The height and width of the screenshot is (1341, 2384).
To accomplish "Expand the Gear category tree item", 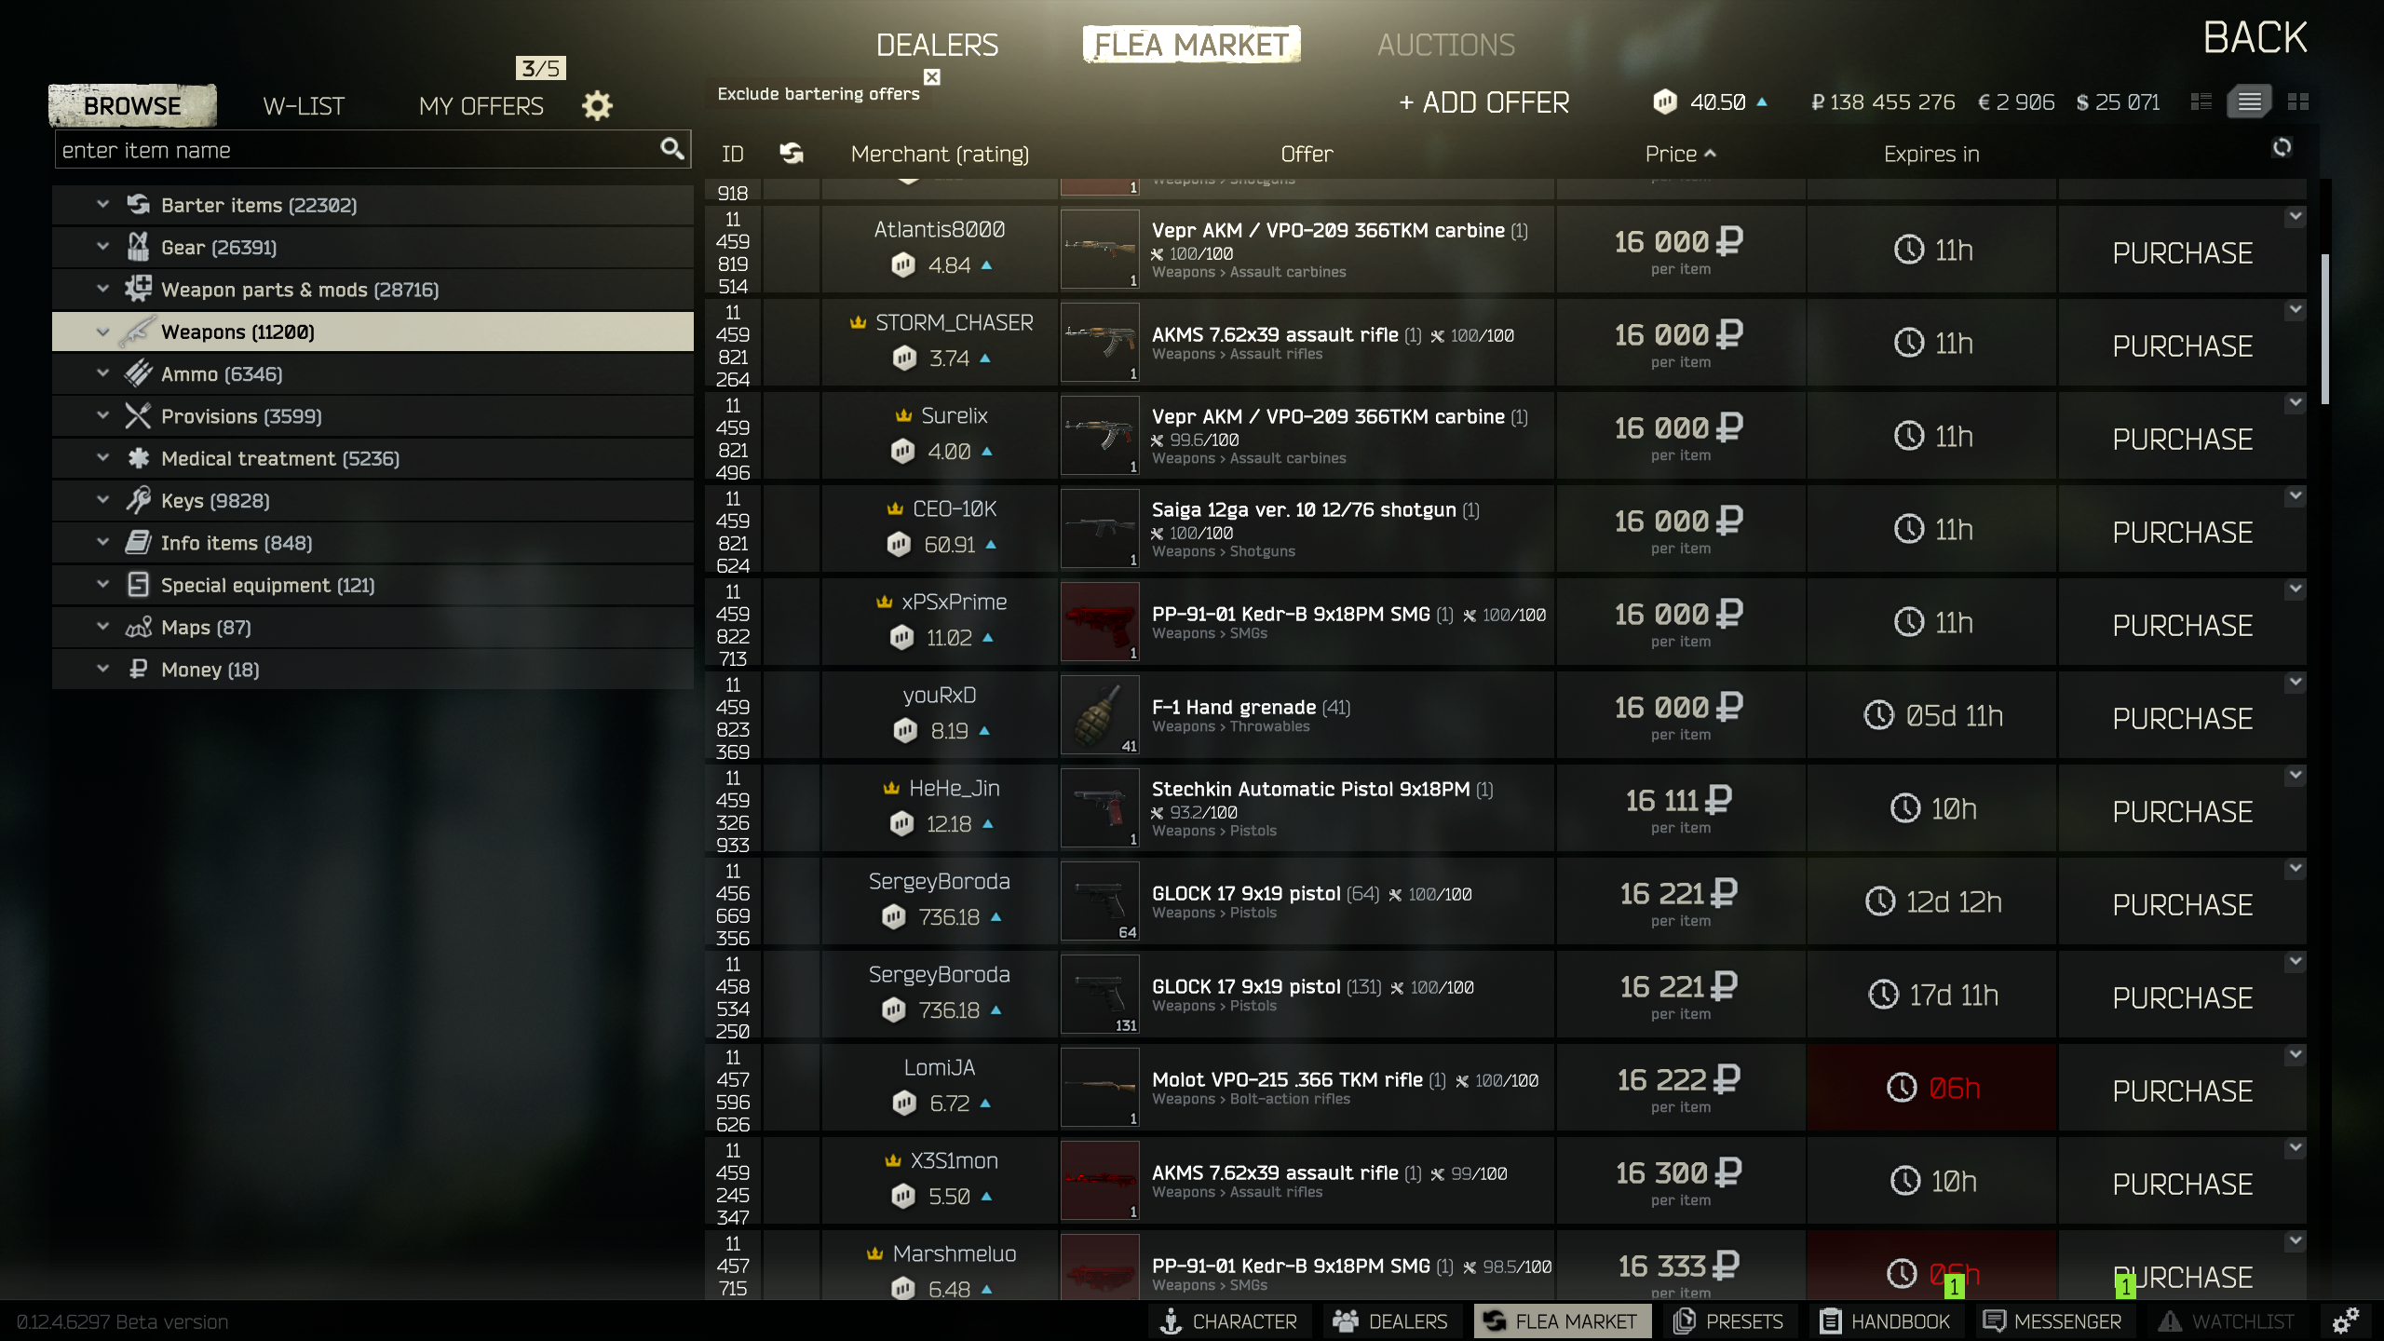I will (x=103, y=246).
